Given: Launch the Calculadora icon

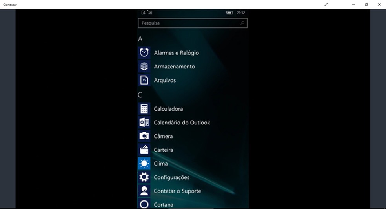Looking at the screenshot, I should click(144, 108).
